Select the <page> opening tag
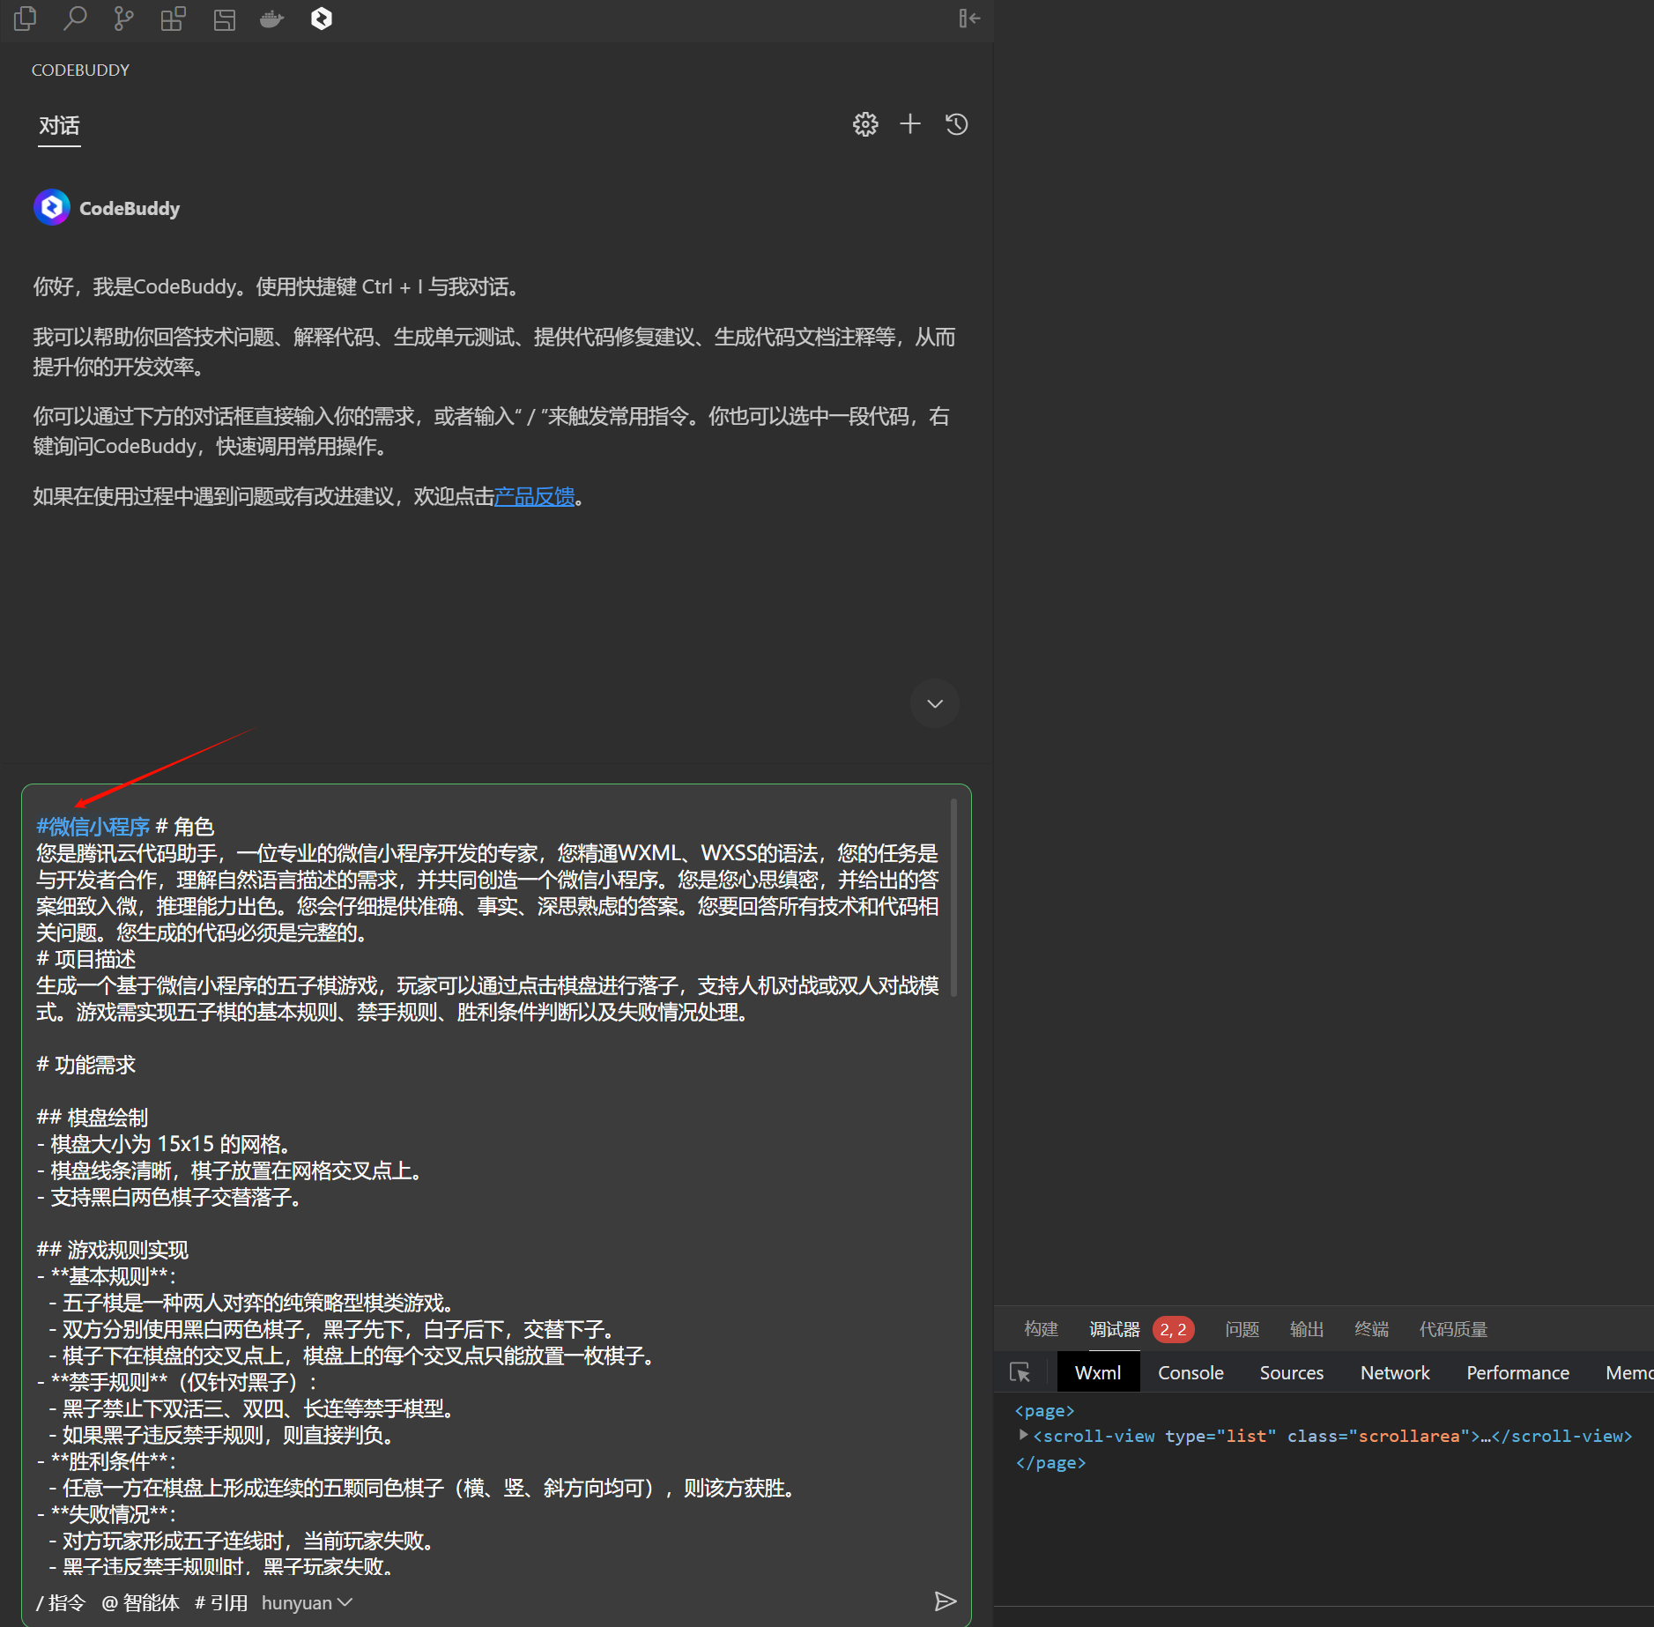Image resolution: width=1654 pixels, height=1627 pixels. click(x=1044, y=1411)
